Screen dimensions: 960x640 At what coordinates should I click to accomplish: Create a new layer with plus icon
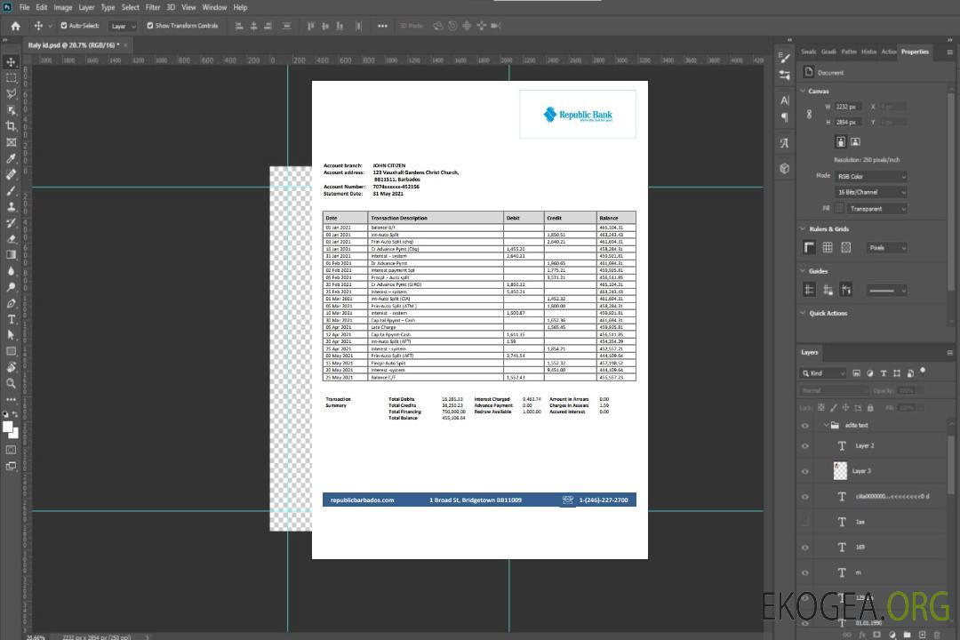[922, 635]
